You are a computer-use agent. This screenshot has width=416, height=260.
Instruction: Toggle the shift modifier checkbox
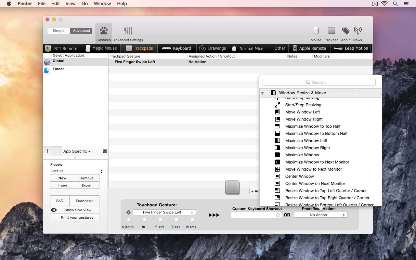point(129,219)
